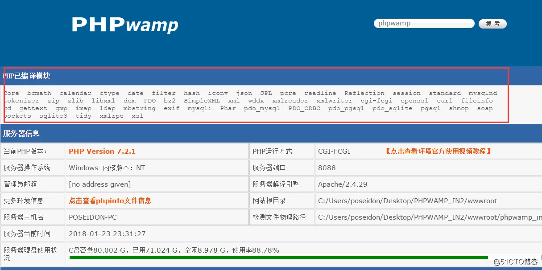Click the session module name
The image size is (542, 270).
tap(406, 93)
